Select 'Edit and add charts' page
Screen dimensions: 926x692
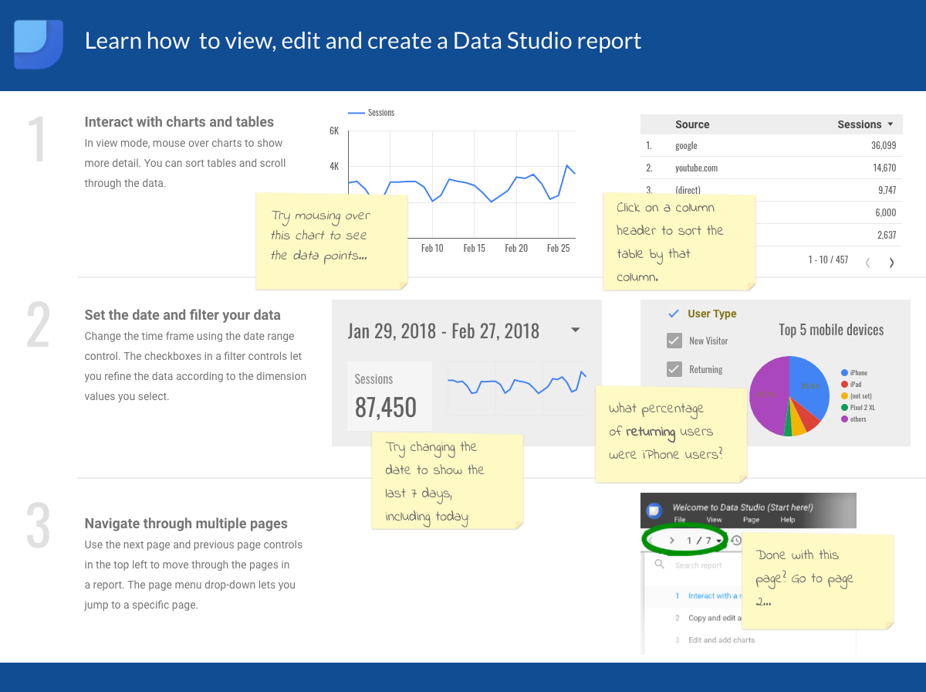(721, 639)
